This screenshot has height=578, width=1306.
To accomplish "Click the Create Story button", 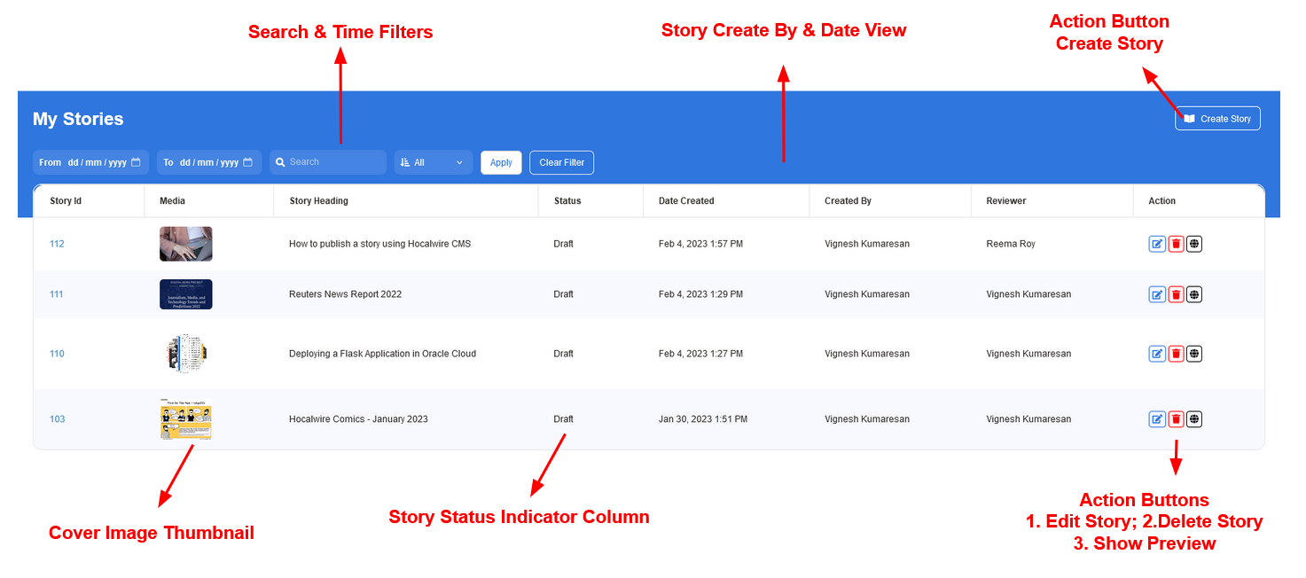I will (x=1217, y=119).
